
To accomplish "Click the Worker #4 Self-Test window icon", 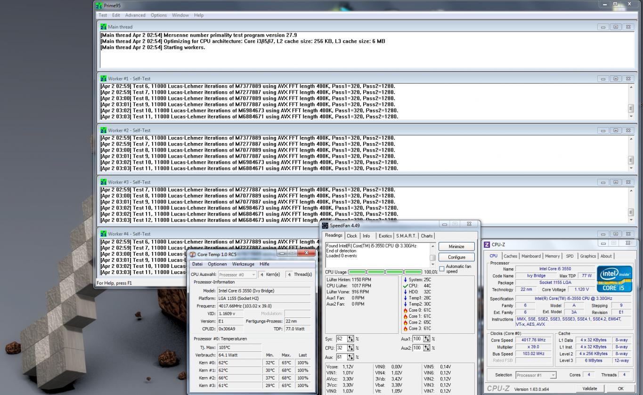I will pos(104,234).
